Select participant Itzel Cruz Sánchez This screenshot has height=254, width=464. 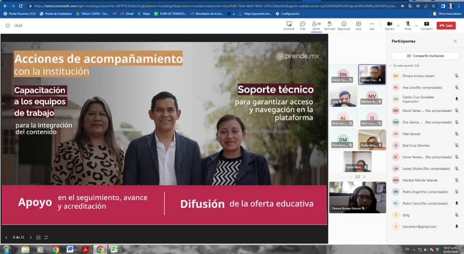[x=425, y=145]
